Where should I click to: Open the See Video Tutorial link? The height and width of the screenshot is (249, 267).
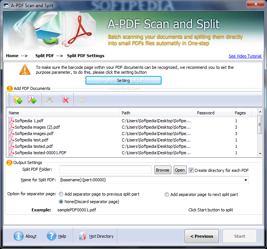245,56
